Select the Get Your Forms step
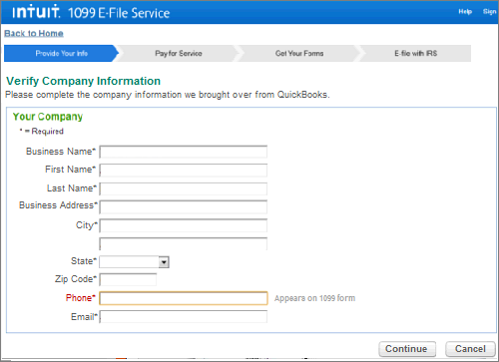 pos(299,53)
